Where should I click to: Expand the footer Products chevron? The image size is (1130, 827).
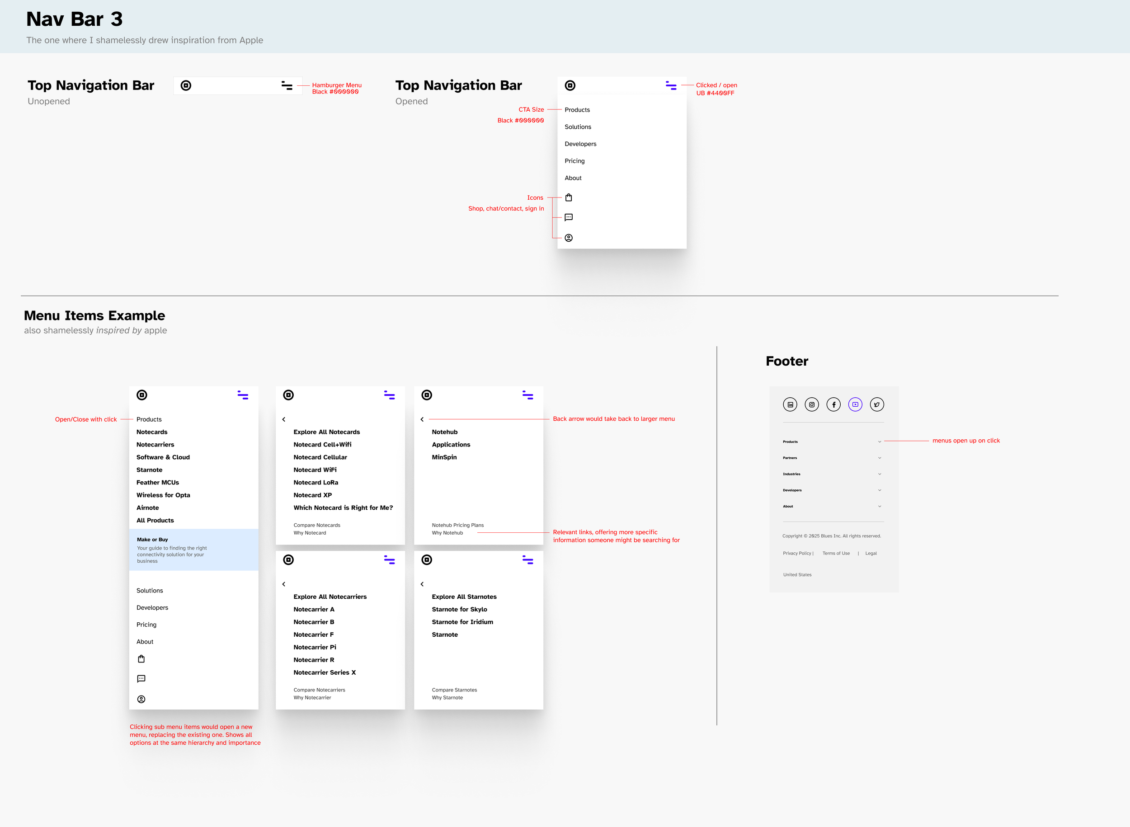pos(879,442)
